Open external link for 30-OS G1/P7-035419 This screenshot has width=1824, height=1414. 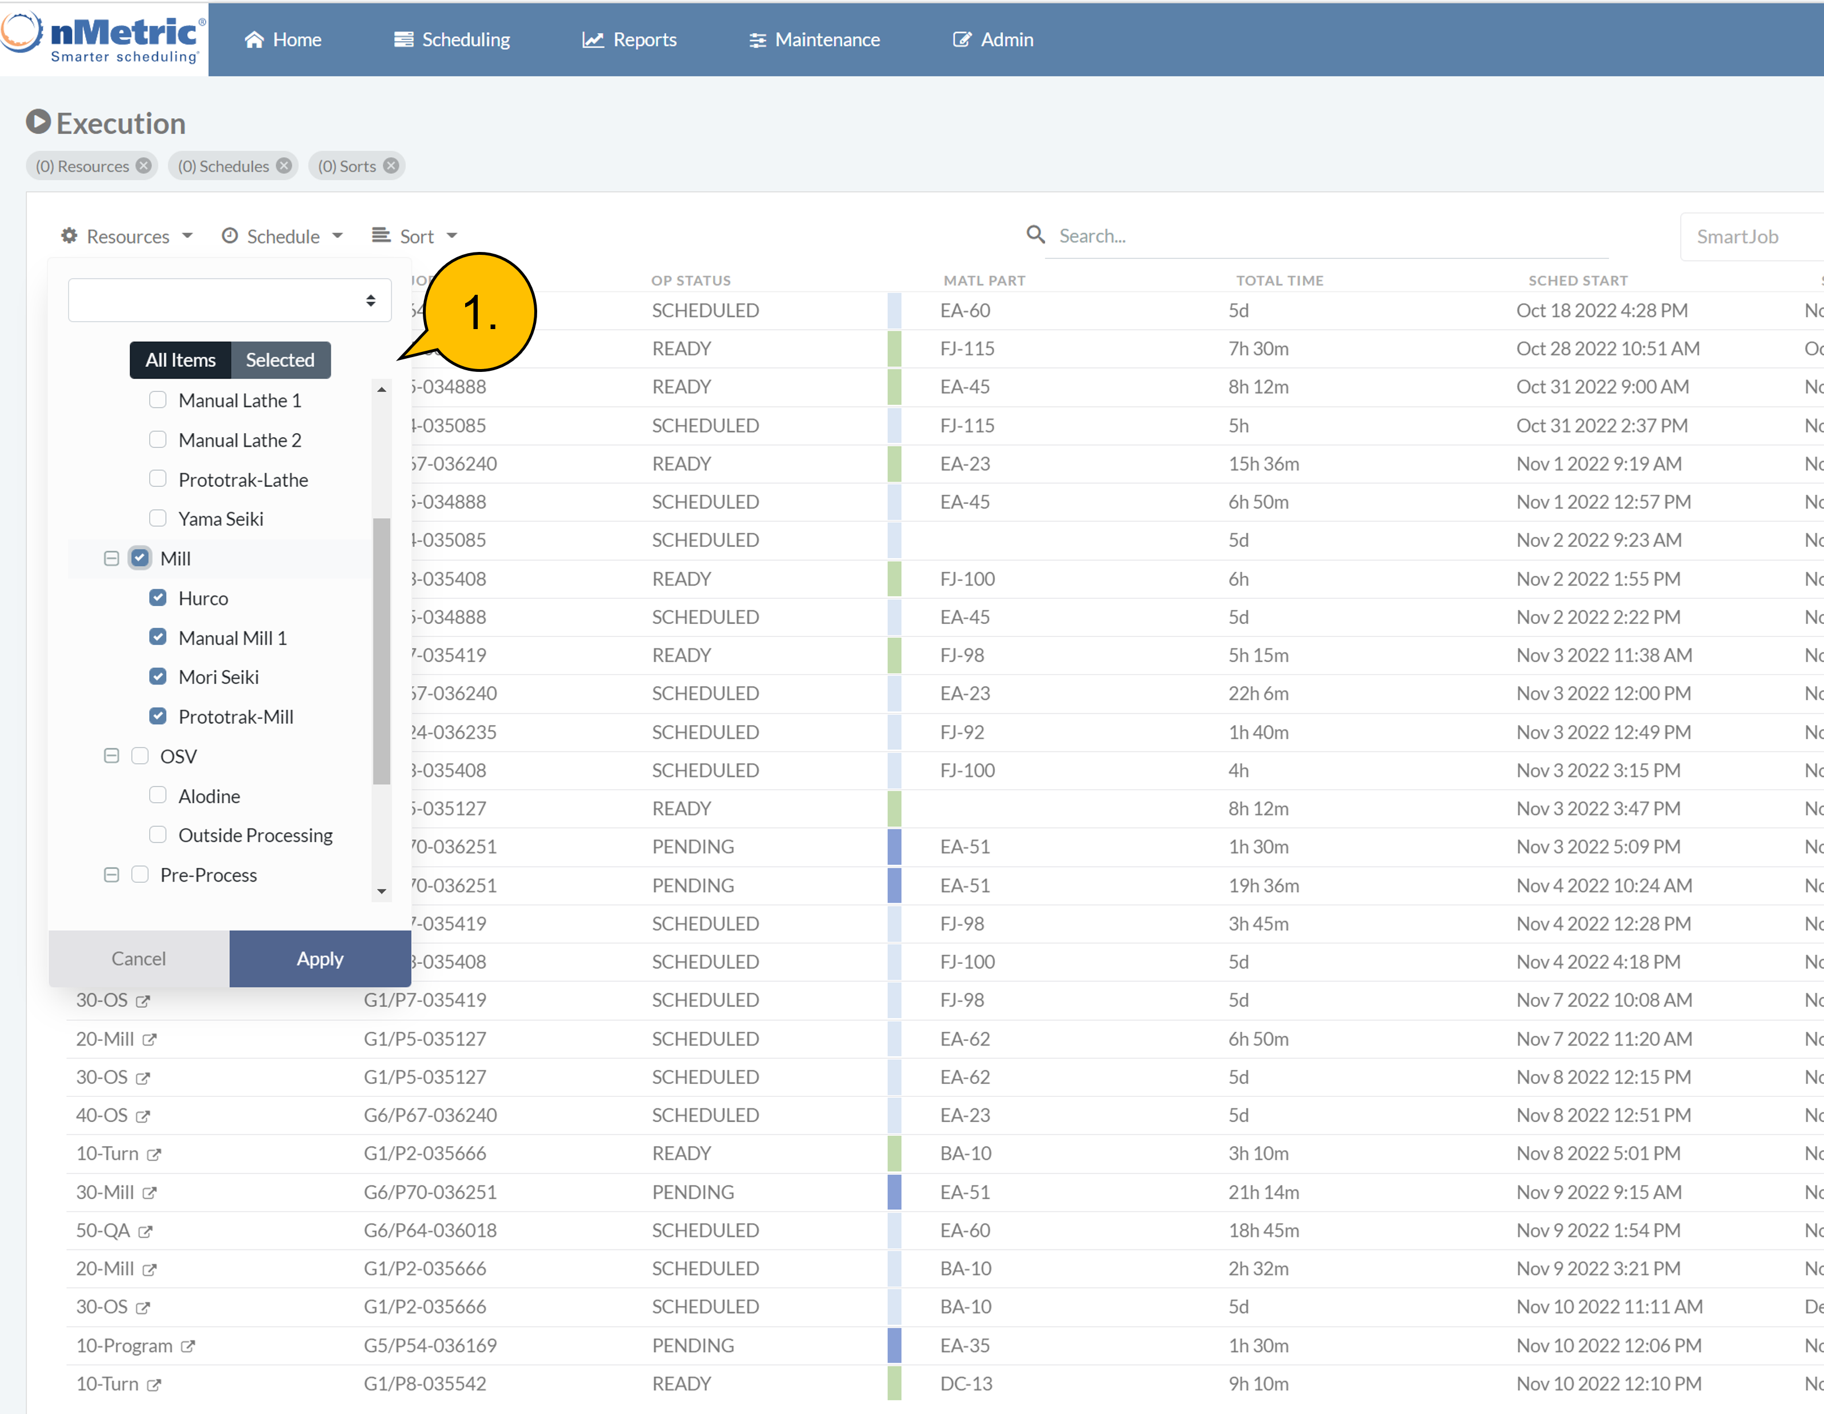click(x=143, y=1000)
